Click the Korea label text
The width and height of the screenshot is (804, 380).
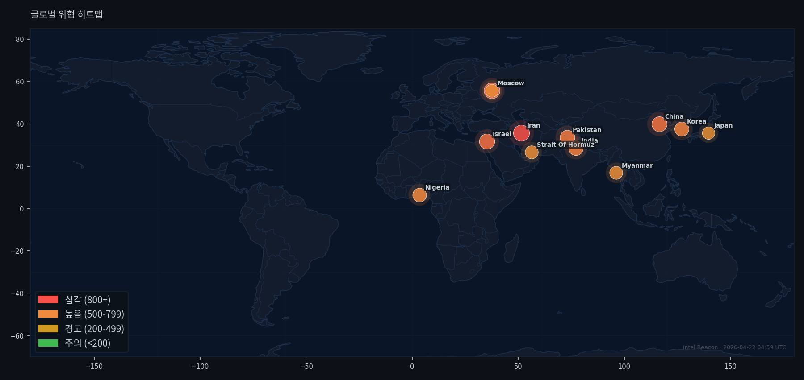click(696, 121)
